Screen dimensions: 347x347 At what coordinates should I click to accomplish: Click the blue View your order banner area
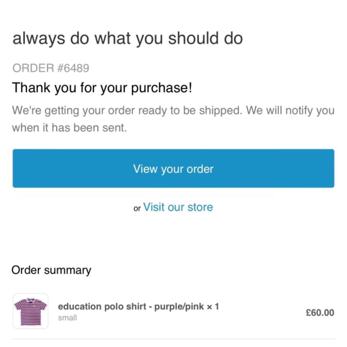pos(173,169)
